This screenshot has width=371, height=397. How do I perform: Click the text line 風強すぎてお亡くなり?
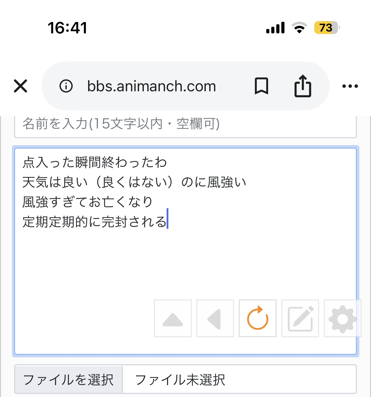click(87, 202)
